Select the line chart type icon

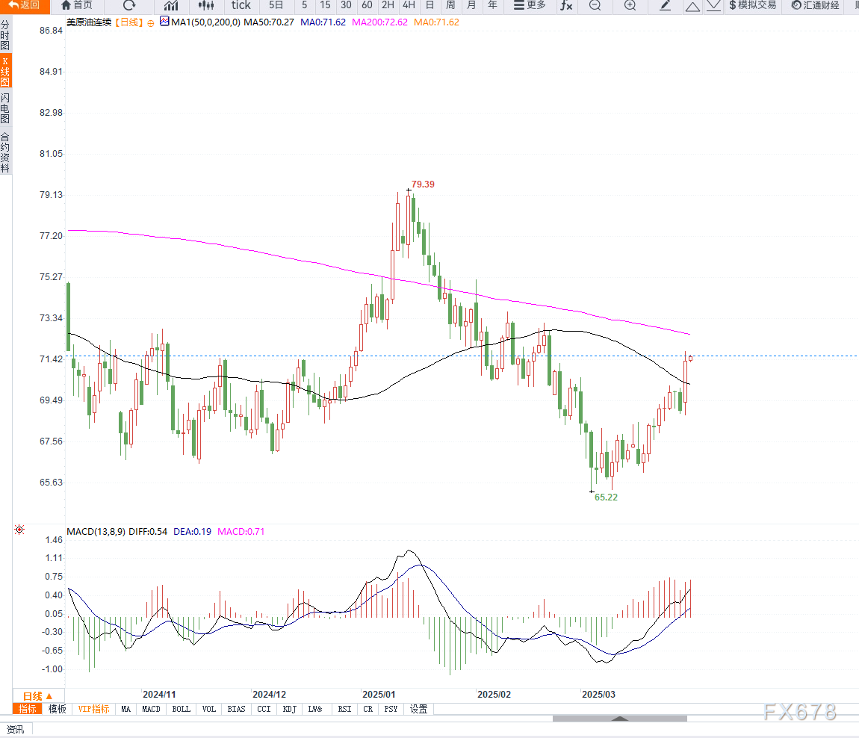click(x=171, y=5)
